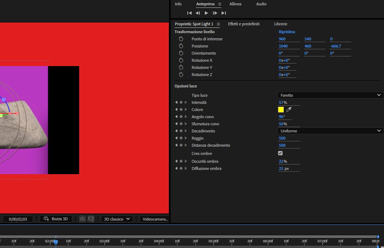
Task: Enable stopwatch for Punto di interesse
Action: (x=181, y=39)
